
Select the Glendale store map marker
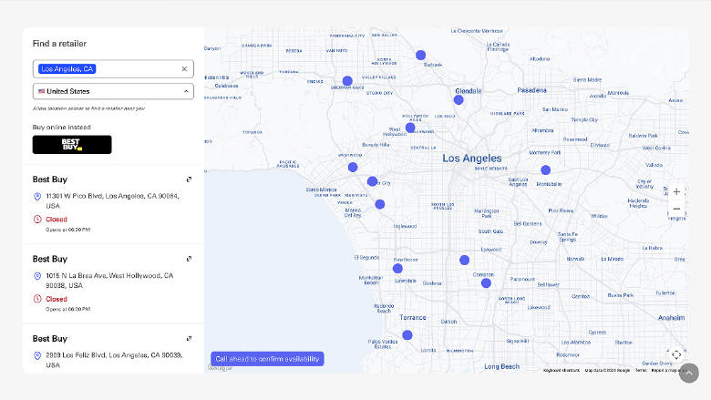459,100
